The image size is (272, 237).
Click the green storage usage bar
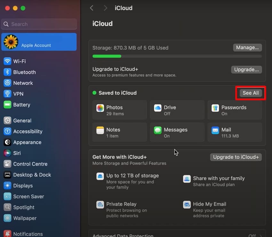click(x=107, y=56)
